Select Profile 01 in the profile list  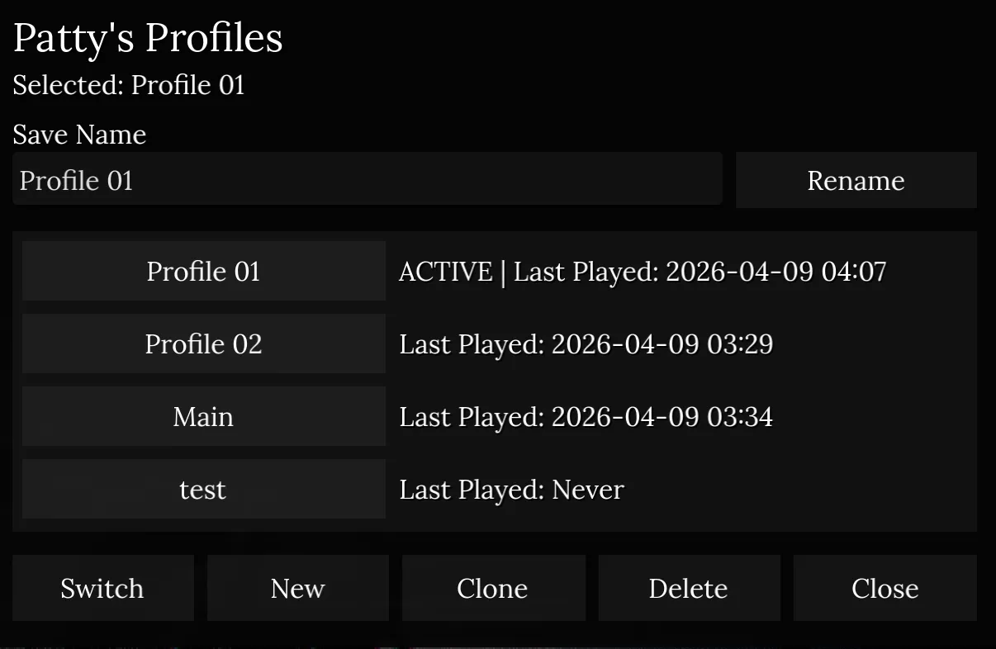[x=203, y=271]
